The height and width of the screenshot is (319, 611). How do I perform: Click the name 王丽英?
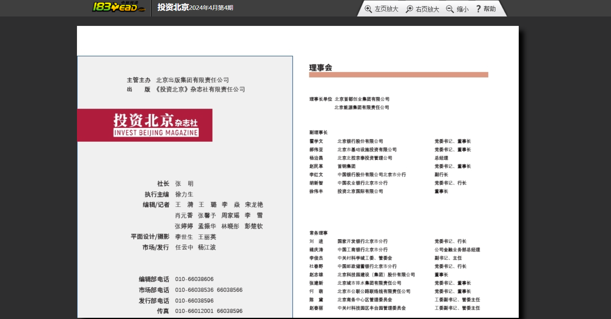(207, 237)
